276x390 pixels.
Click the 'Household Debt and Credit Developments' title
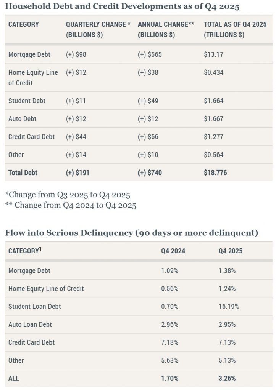pyautogui.click(x=122, y=7)
